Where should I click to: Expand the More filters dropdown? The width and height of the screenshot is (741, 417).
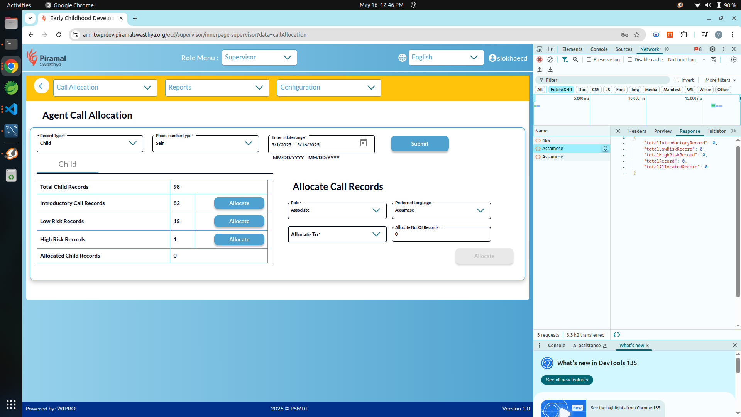[x=721, y=80]
